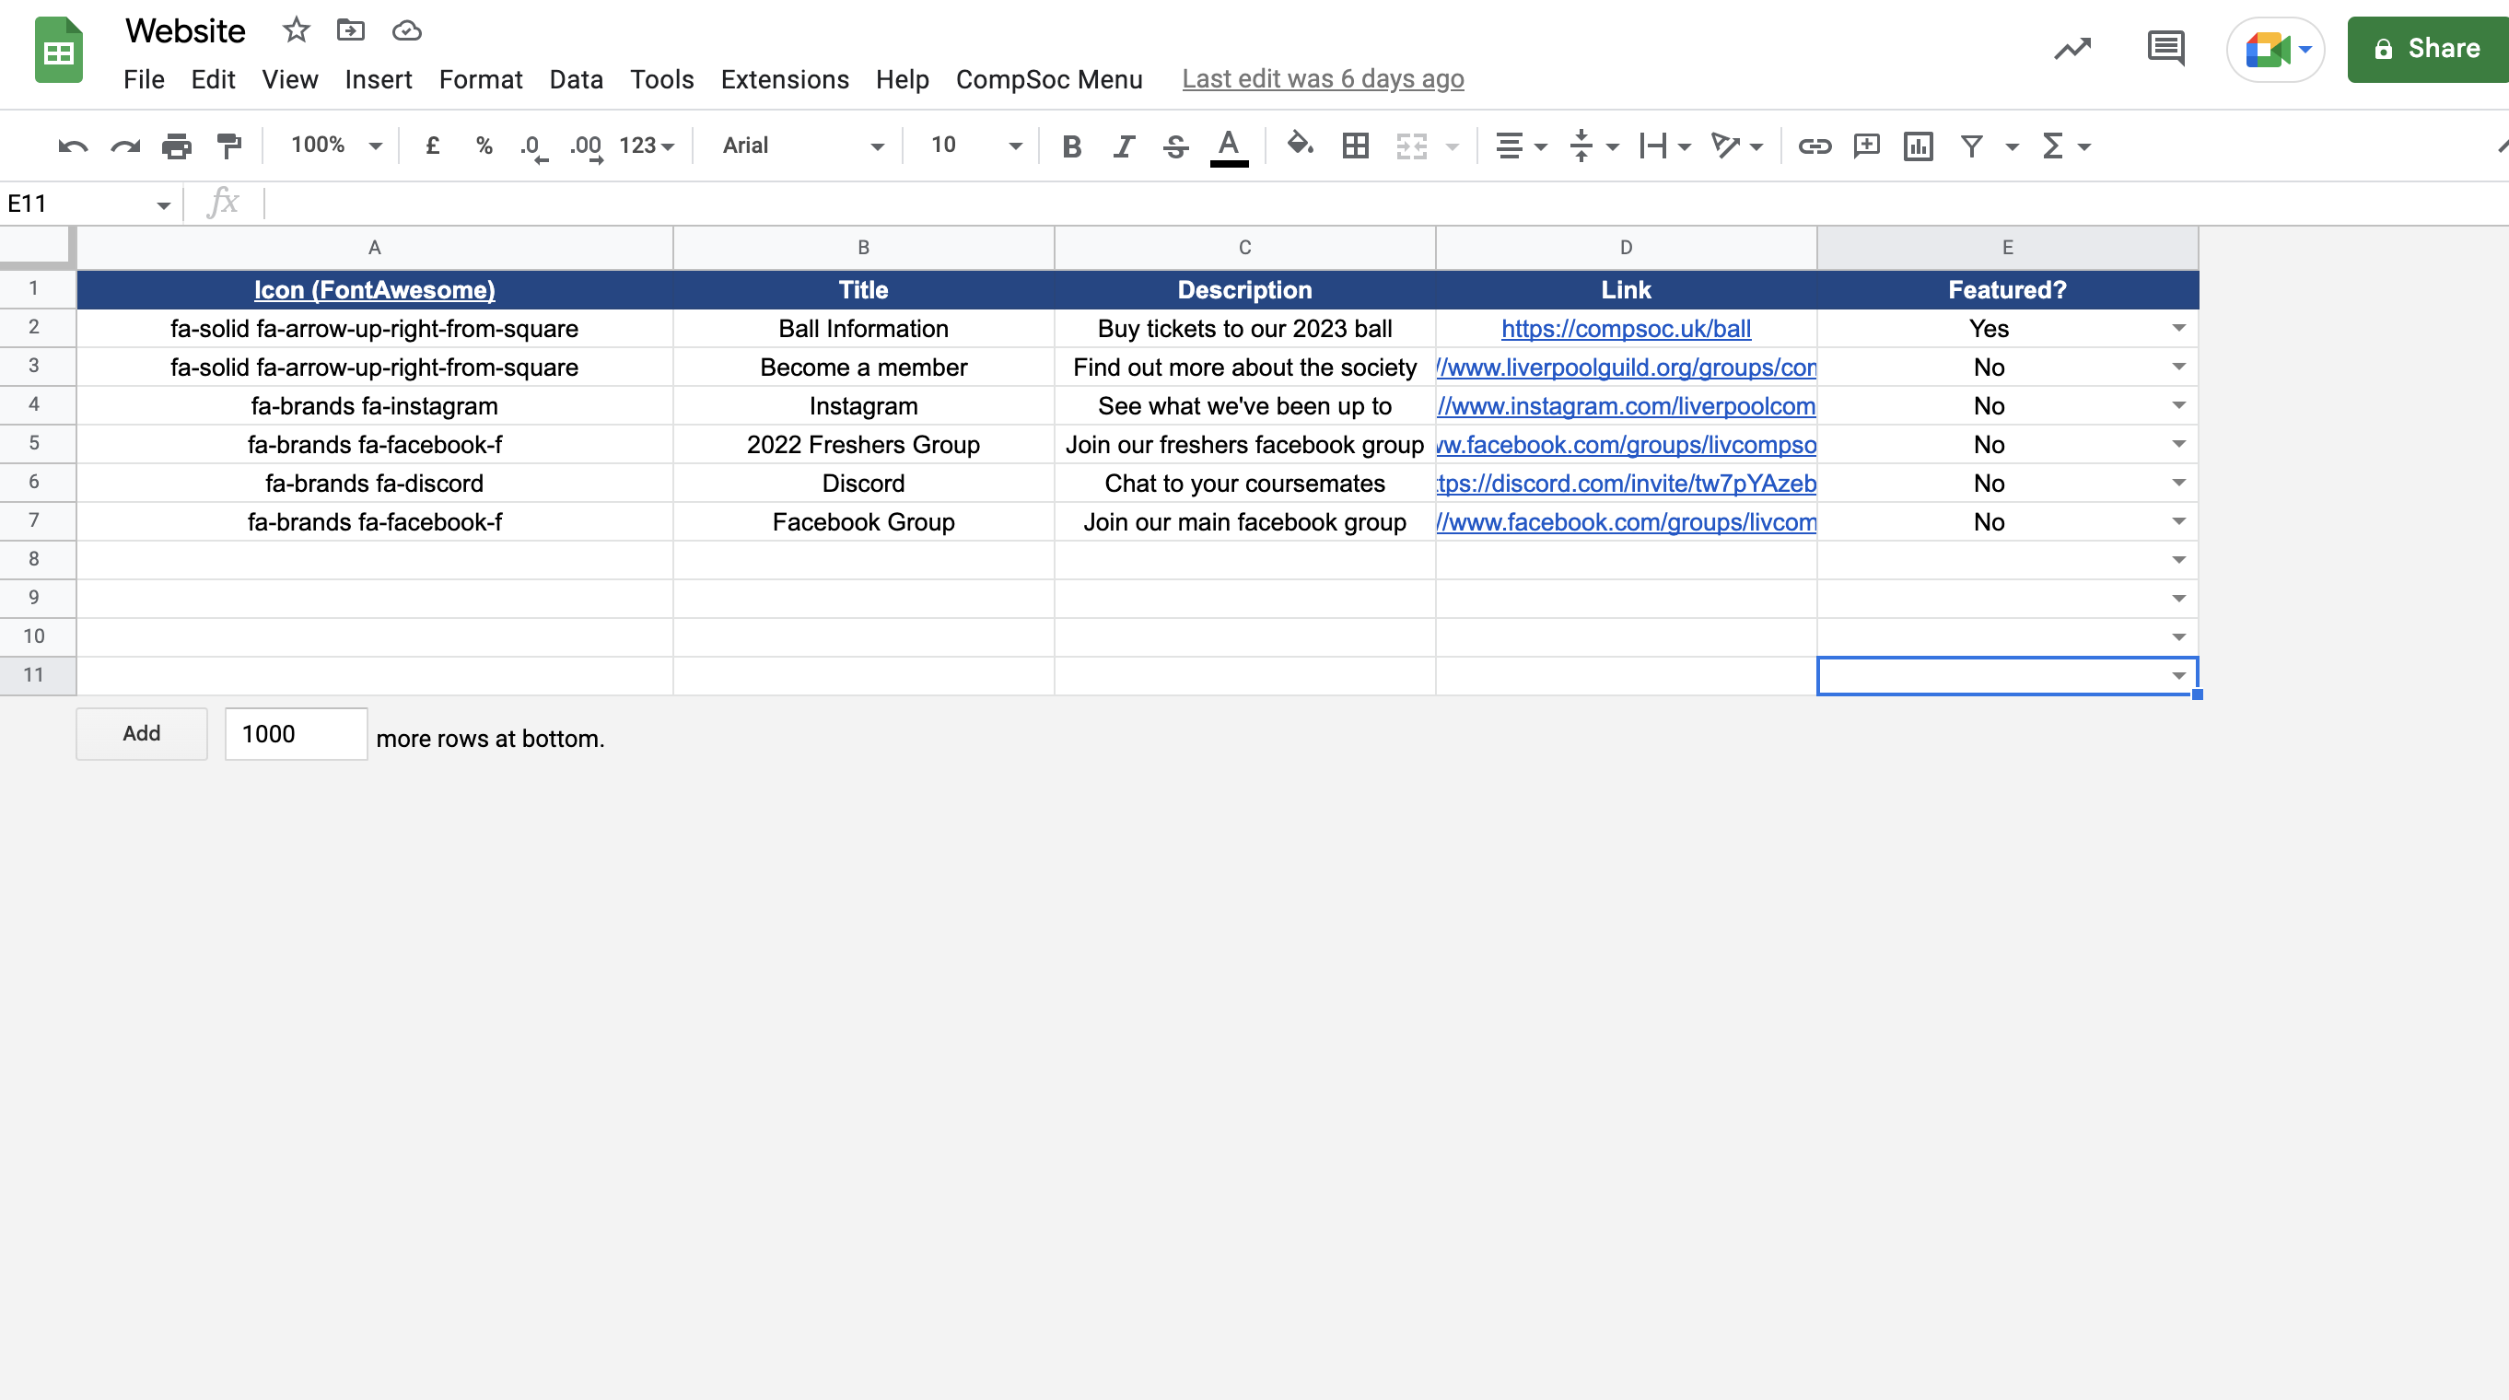Star the Website document
Screen dimensions: 2509x1400
(x=295, y=30)
